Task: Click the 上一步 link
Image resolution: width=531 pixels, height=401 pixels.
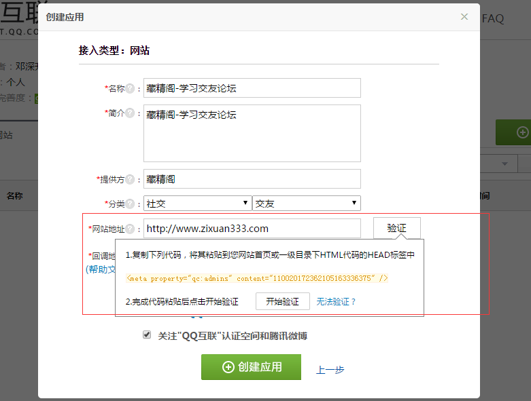Action: click(x=330, y=370)
